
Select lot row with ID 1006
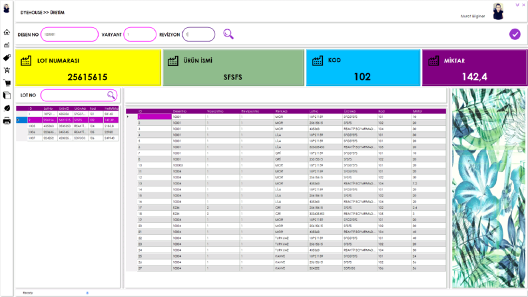[67, 132]
